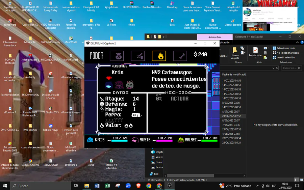
Task: Open the Config wrench icon in Deltarune
Action: tap(180, 56)
